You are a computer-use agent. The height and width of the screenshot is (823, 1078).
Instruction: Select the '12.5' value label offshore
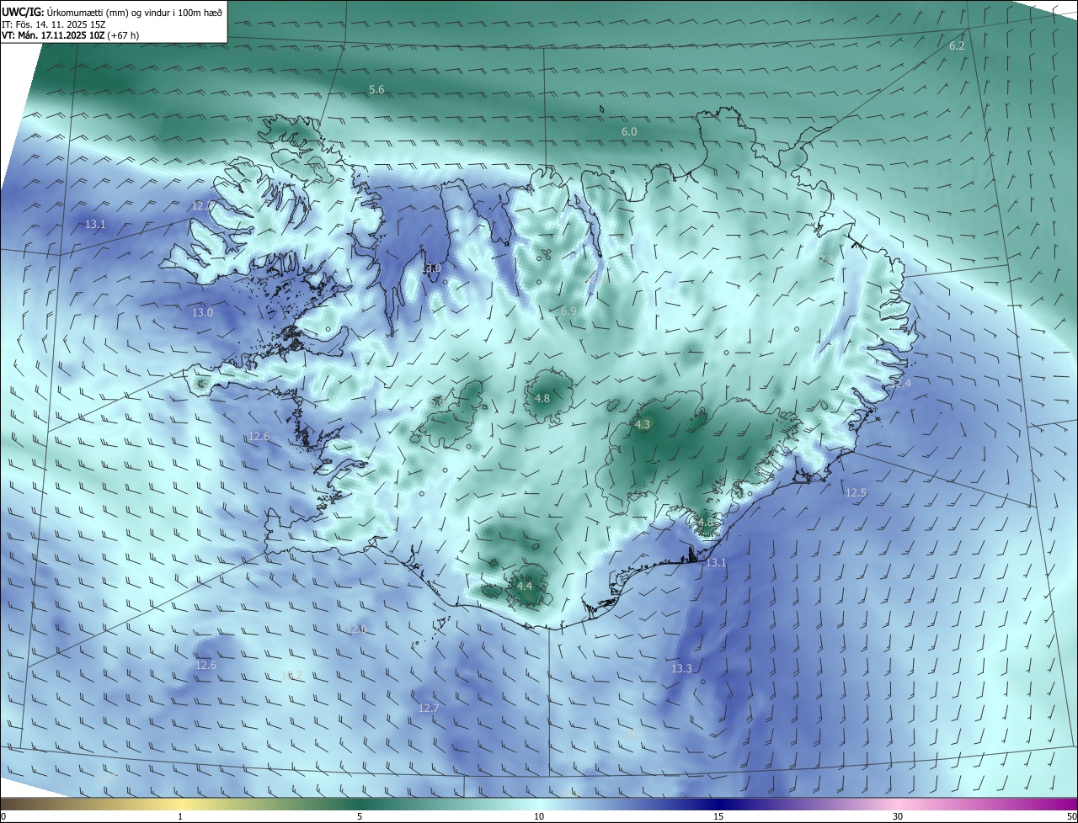click(x=856, y=492)
